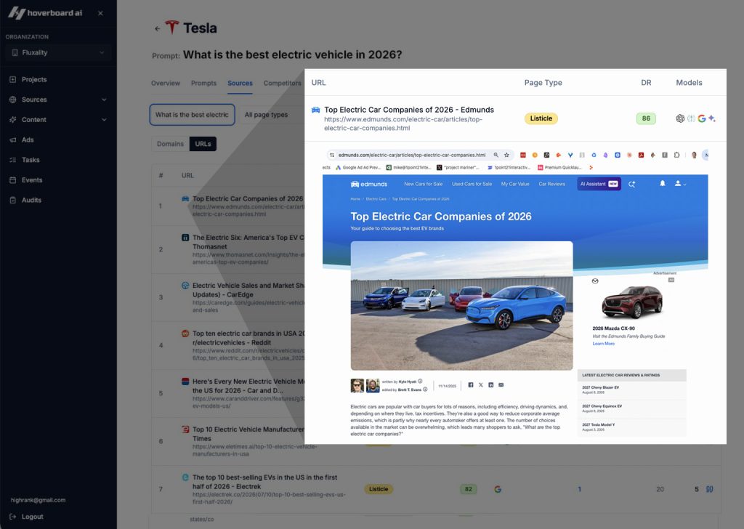Toggle the view to Domains
The image size is (744, 529).
(x=170, y=144)
